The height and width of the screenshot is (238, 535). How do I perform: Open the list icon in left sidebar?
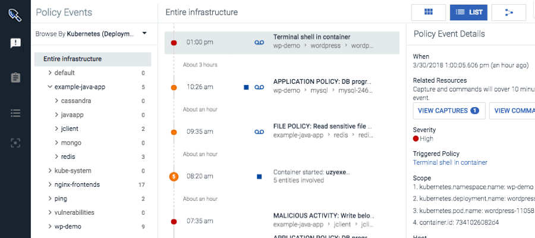(x=15, y=113)
